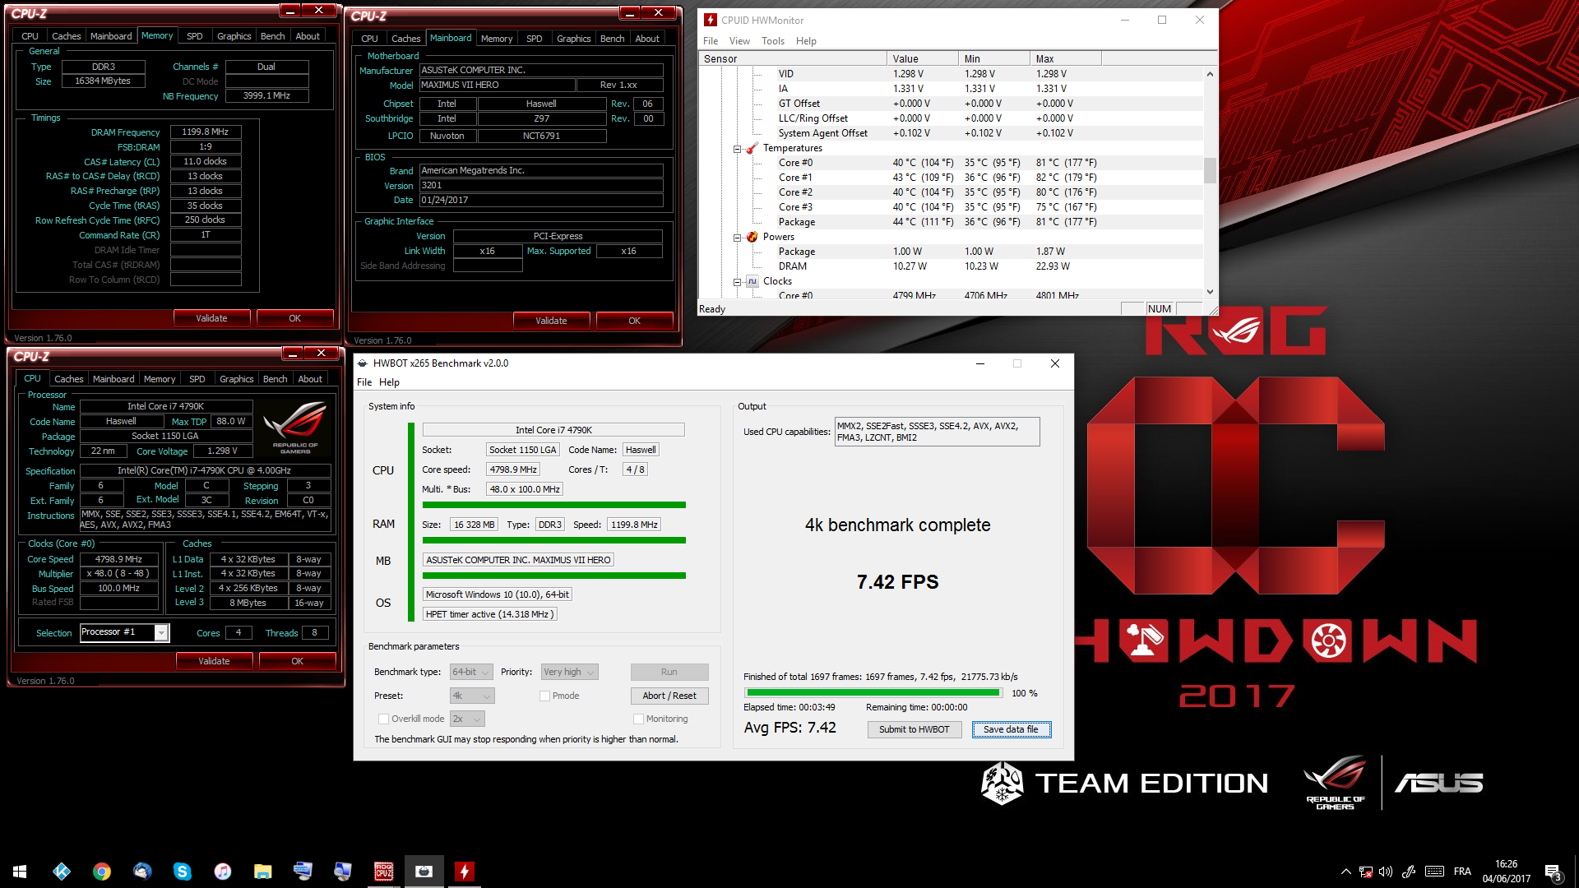The height and width of the screenshot is (888, 1579).
Task: Open the Processor #1 selection dropdown
Action: click(124, 632)
